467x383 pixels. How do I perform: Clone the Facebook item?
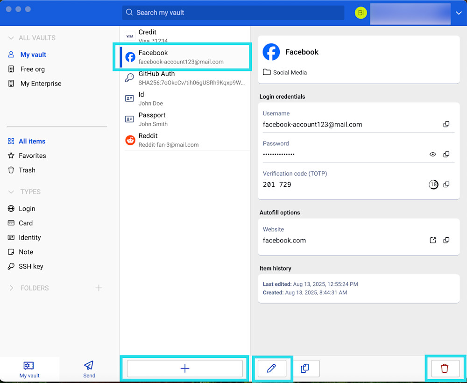305,369
